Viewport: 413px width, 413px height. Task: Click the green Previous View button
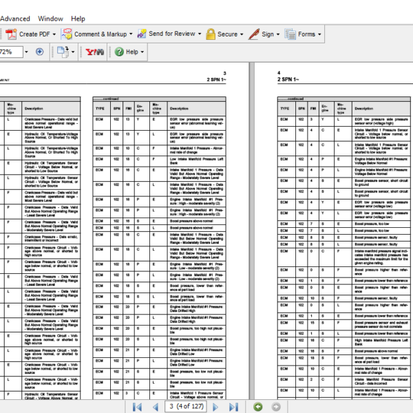point(258,407)
